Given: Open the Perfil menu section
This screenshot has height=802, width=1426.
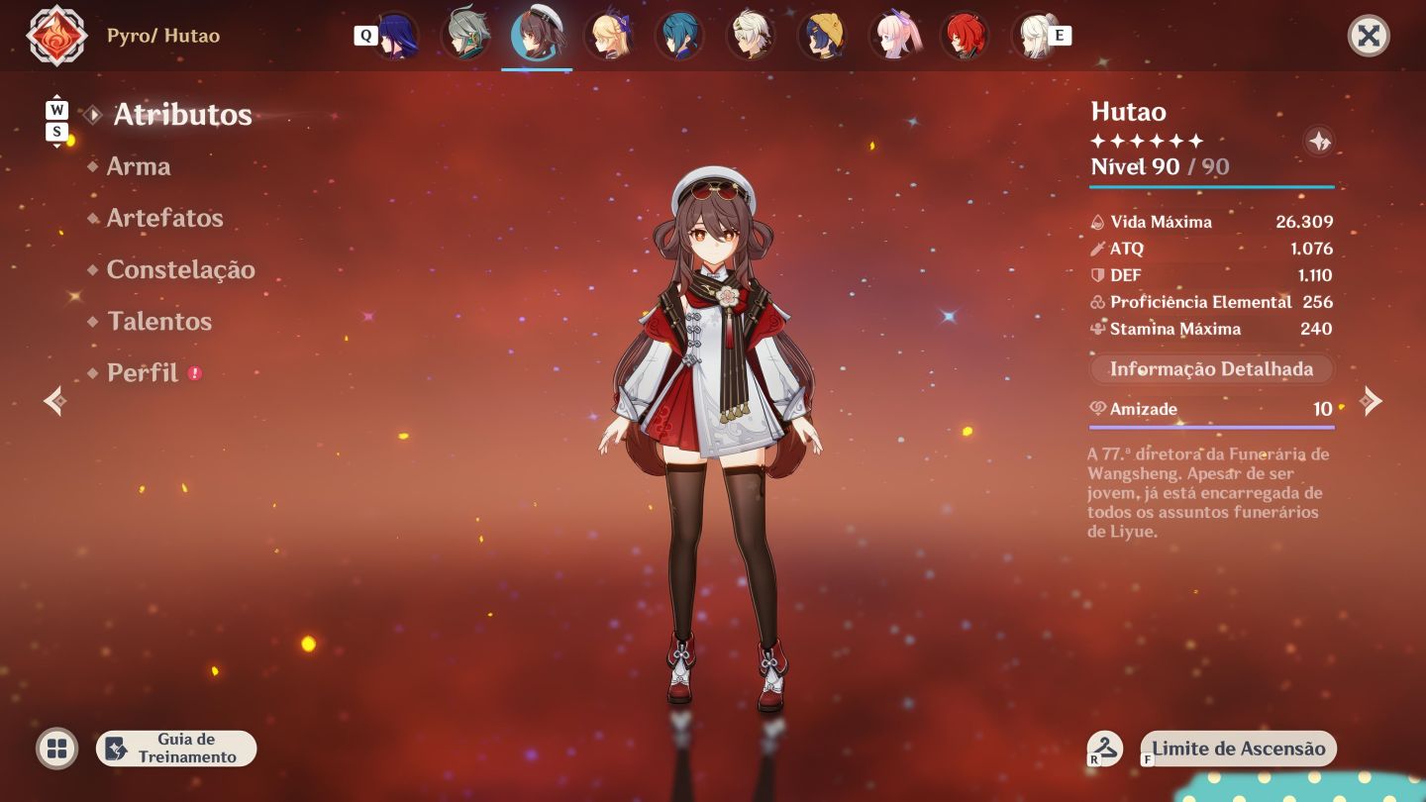Looking at the screenshot, I should coord(143,372).
